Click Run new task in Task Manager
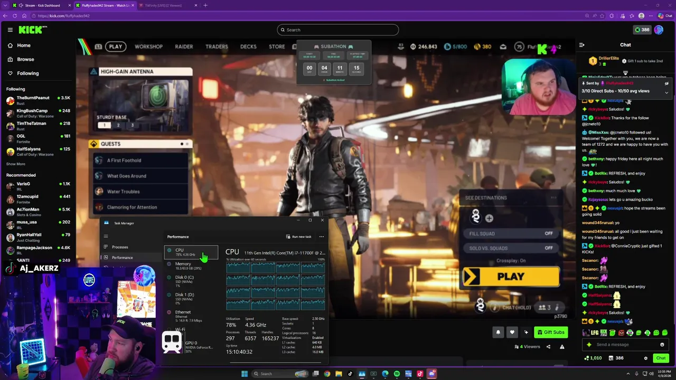 click(299, 236)
